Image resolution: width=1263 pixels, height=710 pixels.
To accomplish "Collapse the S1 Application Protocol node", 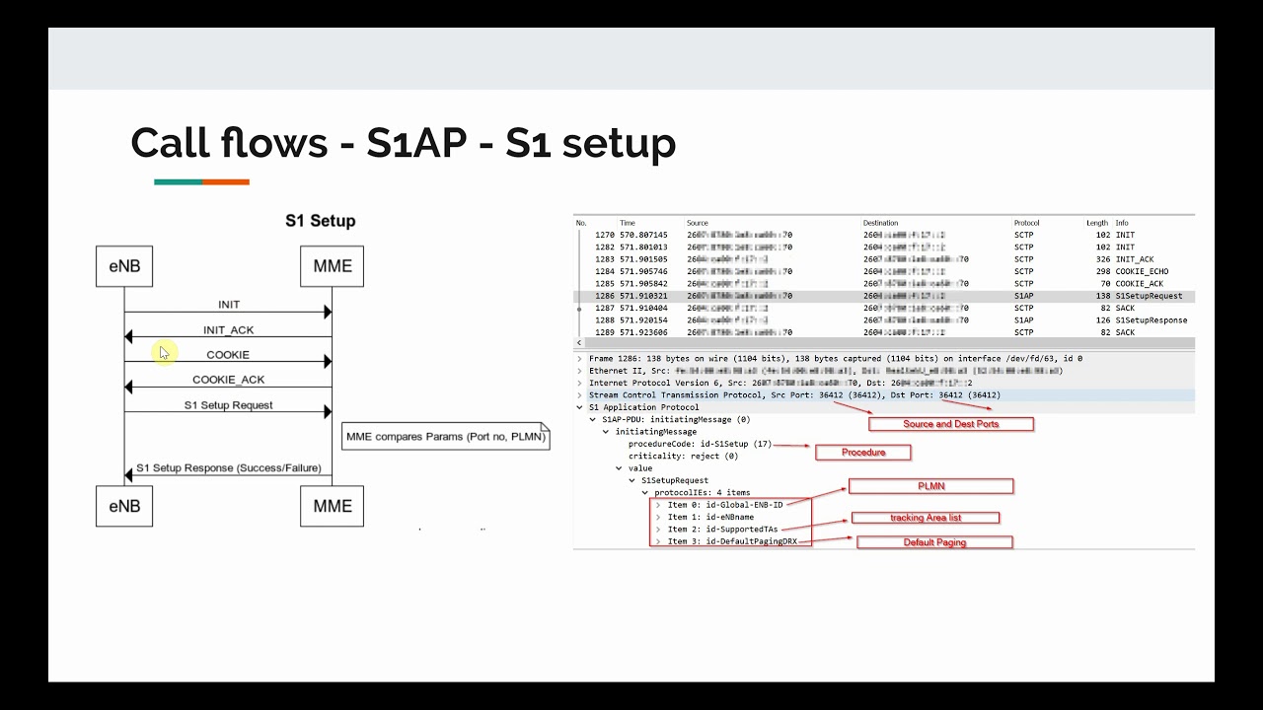I will [580, 407].
